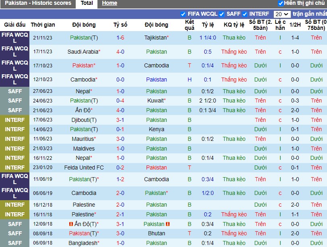
Task: Click the red card icon beside Ấn Độ(T)
Action: click(71, 224)
